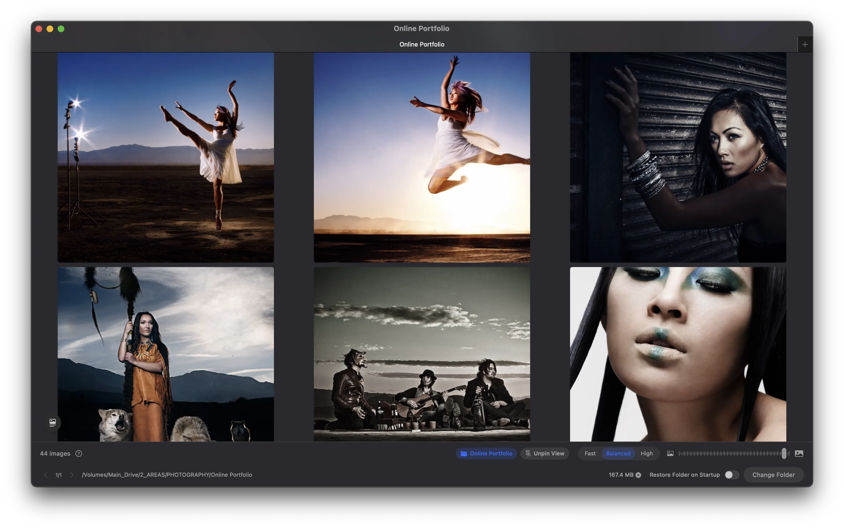Select High quality mode
Screen dimensions: 844x528
pyautogui.click(x=647, y=453)
